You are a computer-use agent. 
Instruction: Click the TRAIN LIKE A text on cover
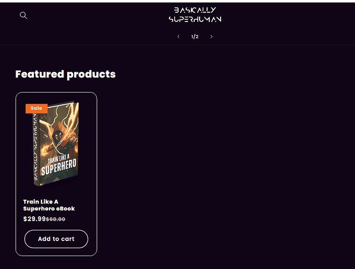pos(59,159)
